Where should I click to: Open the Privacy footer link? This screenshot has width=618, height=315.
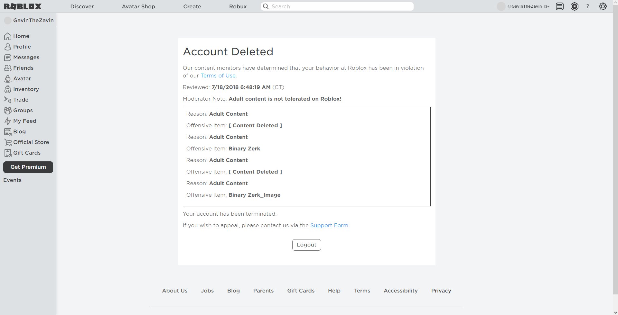pos(441,291)
